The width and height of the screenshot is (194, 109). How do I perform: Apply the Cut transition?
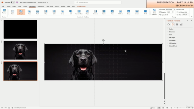[71, 12]
